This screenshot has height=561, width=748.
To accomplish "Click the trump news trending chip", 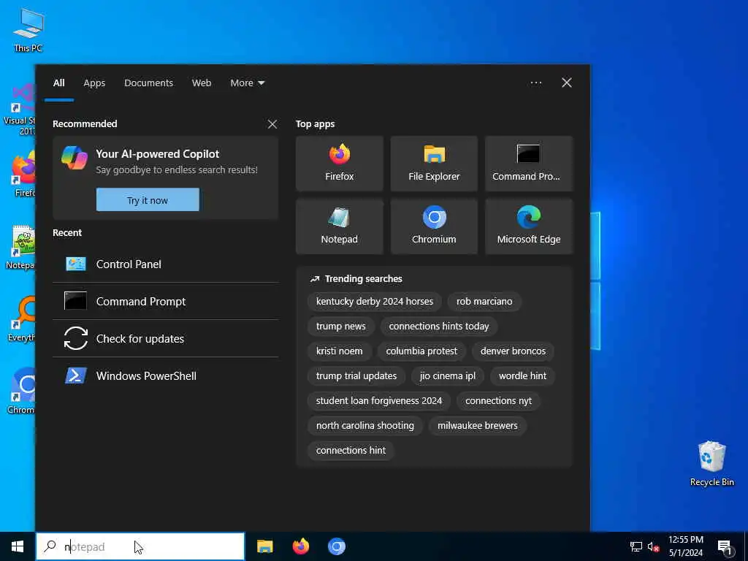I will (340, 327).
